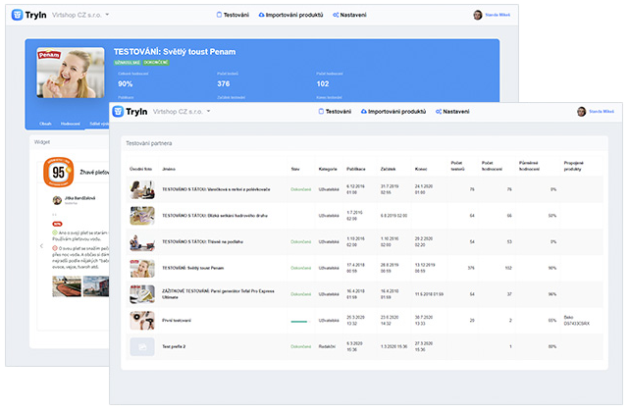Click Dokončené status in Test prefix 2 row
The width and height of the screenshot is (628, 411).
(x=301, y=346)
